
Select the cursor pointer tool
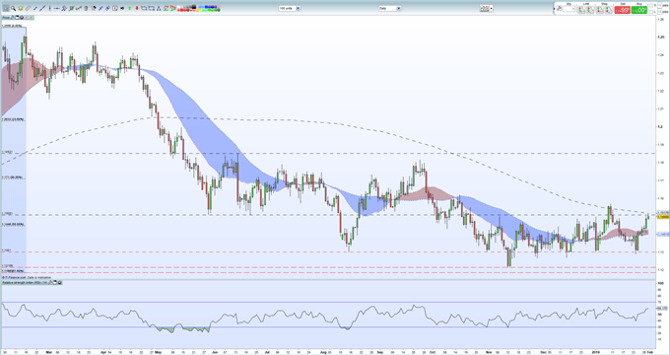6,8
